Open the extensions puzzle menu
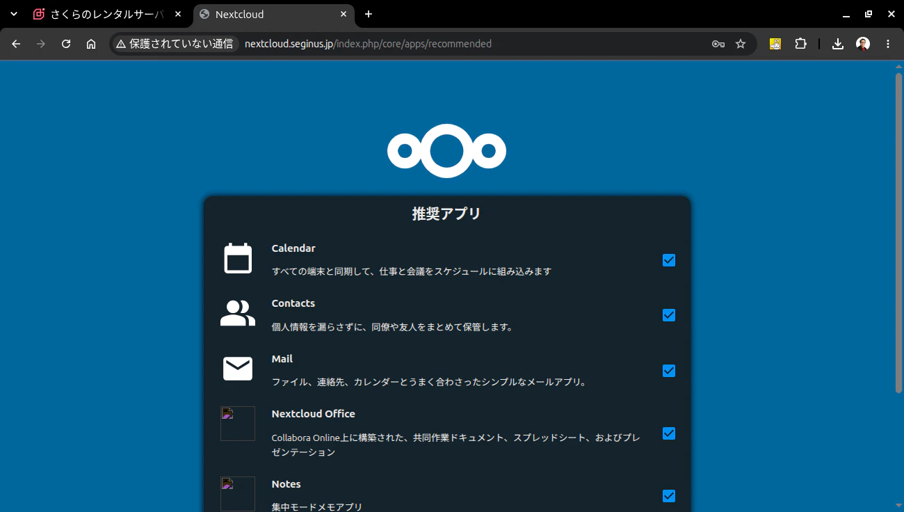The width and height of the screenshot is (904, 512). tap(800, 44)
